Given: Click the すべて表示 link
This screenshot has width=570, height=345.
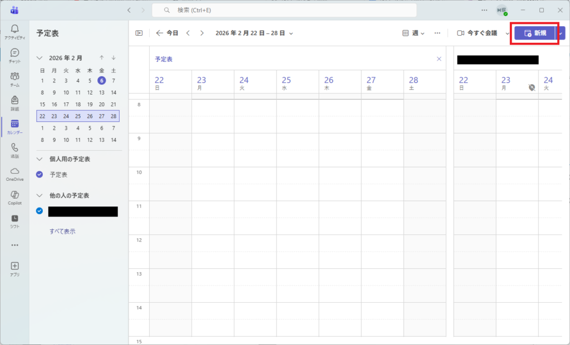Looking at the screenshot, I should pyautogui.click(x=62, y=231).
